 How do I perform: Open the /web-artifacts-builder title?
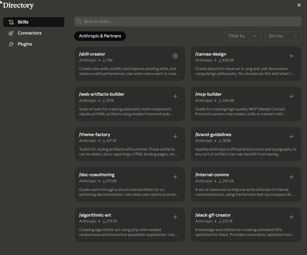pyautogui.click(x=102, y=94)
